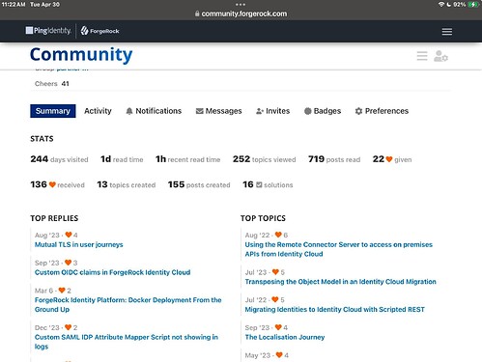Click the 719 posts read stat
The height and width of the screenshot is (362, 482).
(334, 159)
